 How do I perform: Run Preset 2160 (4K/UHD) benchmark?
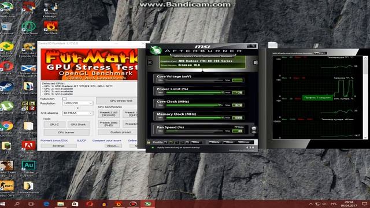coord(109,114)
